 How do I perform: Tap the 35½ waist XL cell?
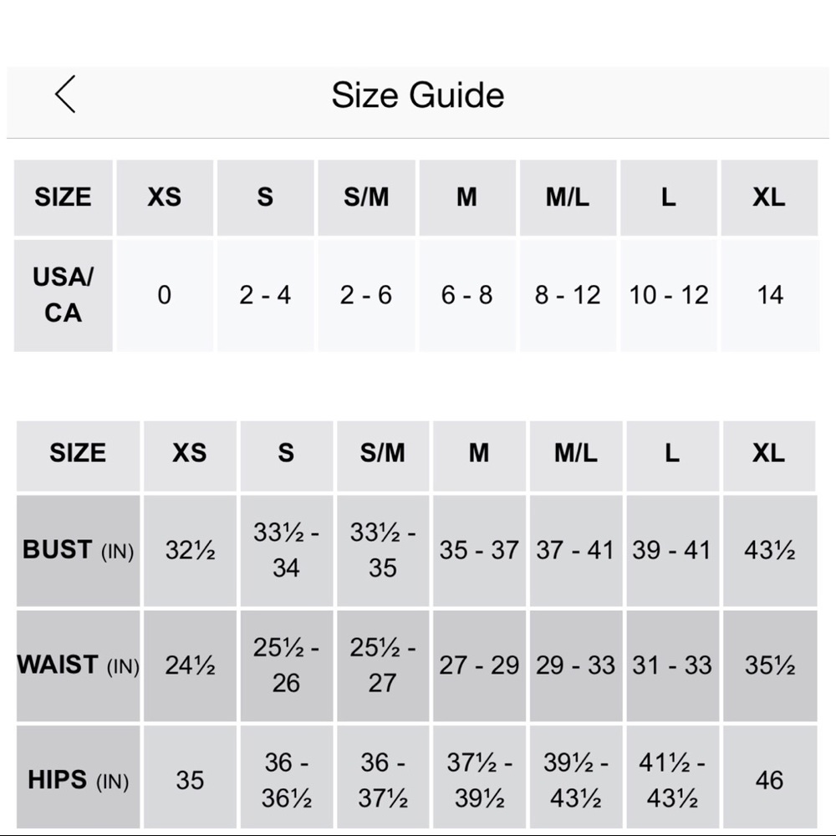point(770,665)
